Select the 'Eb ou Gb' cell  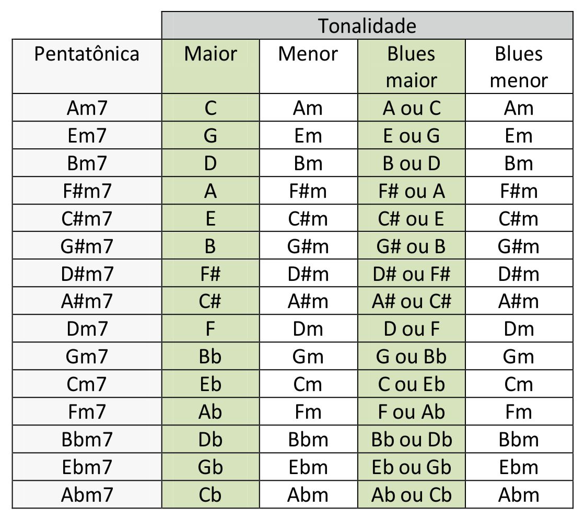(412, 467)
